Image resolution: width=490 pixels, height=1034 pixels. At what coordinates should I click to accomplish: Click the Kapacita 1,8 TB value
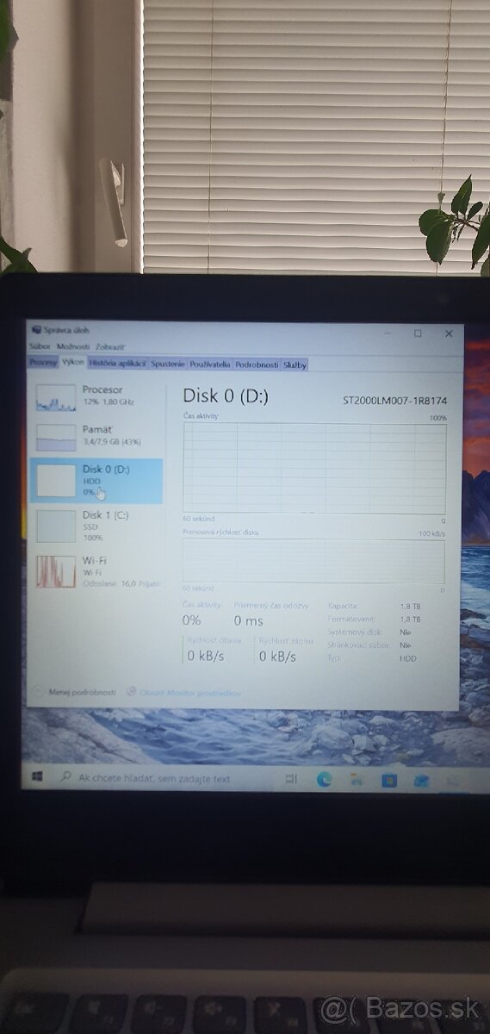(x=411, y=607)
